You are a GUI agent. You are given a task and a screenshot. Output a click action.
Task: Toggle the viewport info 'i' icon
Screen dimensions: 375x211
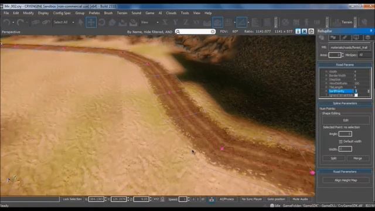pyautogui.click(x=298, y=31)
